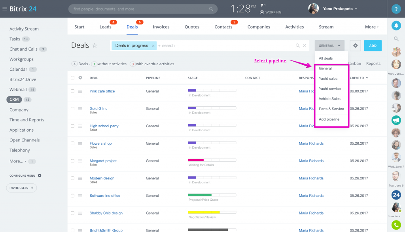Click the magnifier icon in the top search bar
This screenshot has height=232, width=405.
point(211,9)
